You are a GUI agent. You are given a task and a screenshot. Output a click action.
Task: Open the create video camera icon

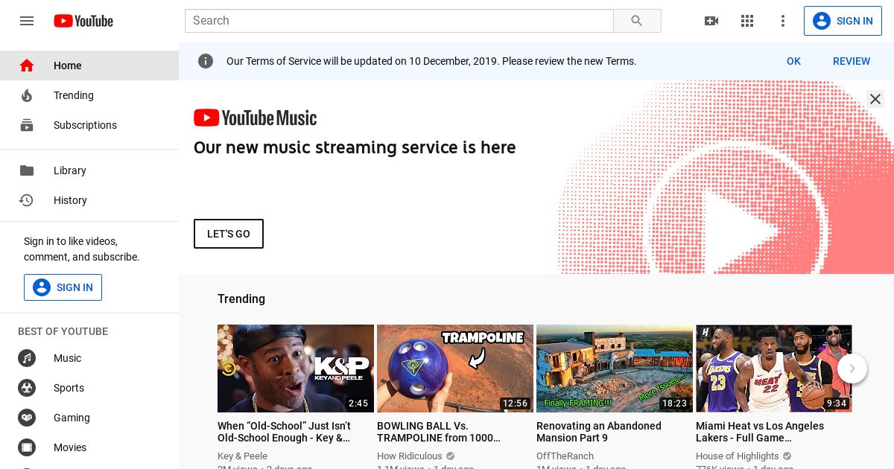pos(711,21)
